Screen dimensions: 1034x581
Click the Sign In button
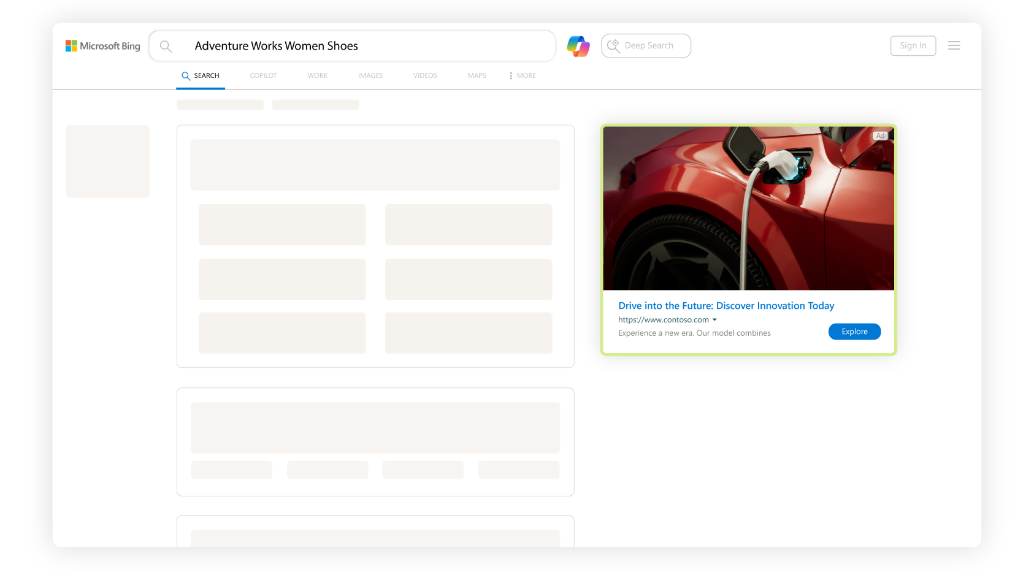click(913, 46)
